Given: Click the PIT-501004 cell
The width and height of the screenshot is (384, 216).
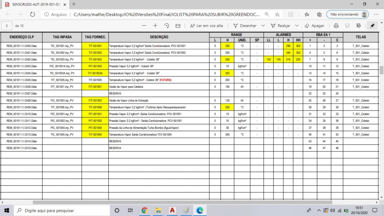Looking at the screenshot, I should click(x=95, y=128).
